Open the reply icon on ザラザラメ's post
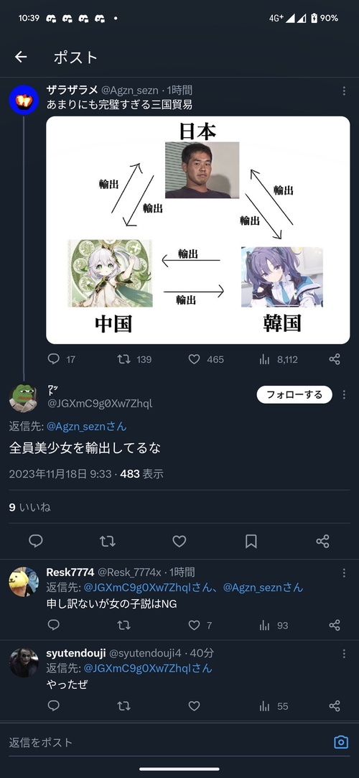Viewport: 359px width, 778px height. point(54,359)
